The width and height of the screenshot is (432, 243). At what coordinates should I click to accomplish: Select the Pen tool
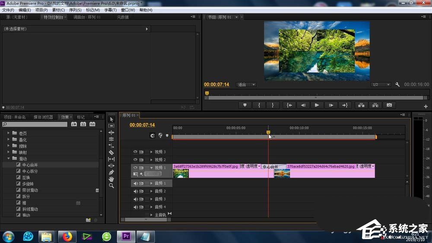click(111, 172)
